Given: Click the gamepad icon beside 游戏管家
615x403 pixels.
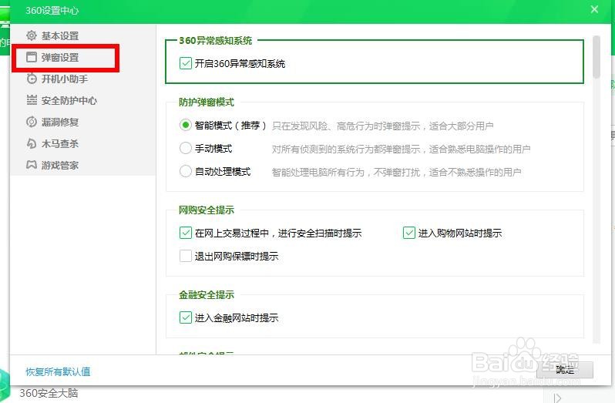Looking at the screenshot, I should tap(32, 165).
